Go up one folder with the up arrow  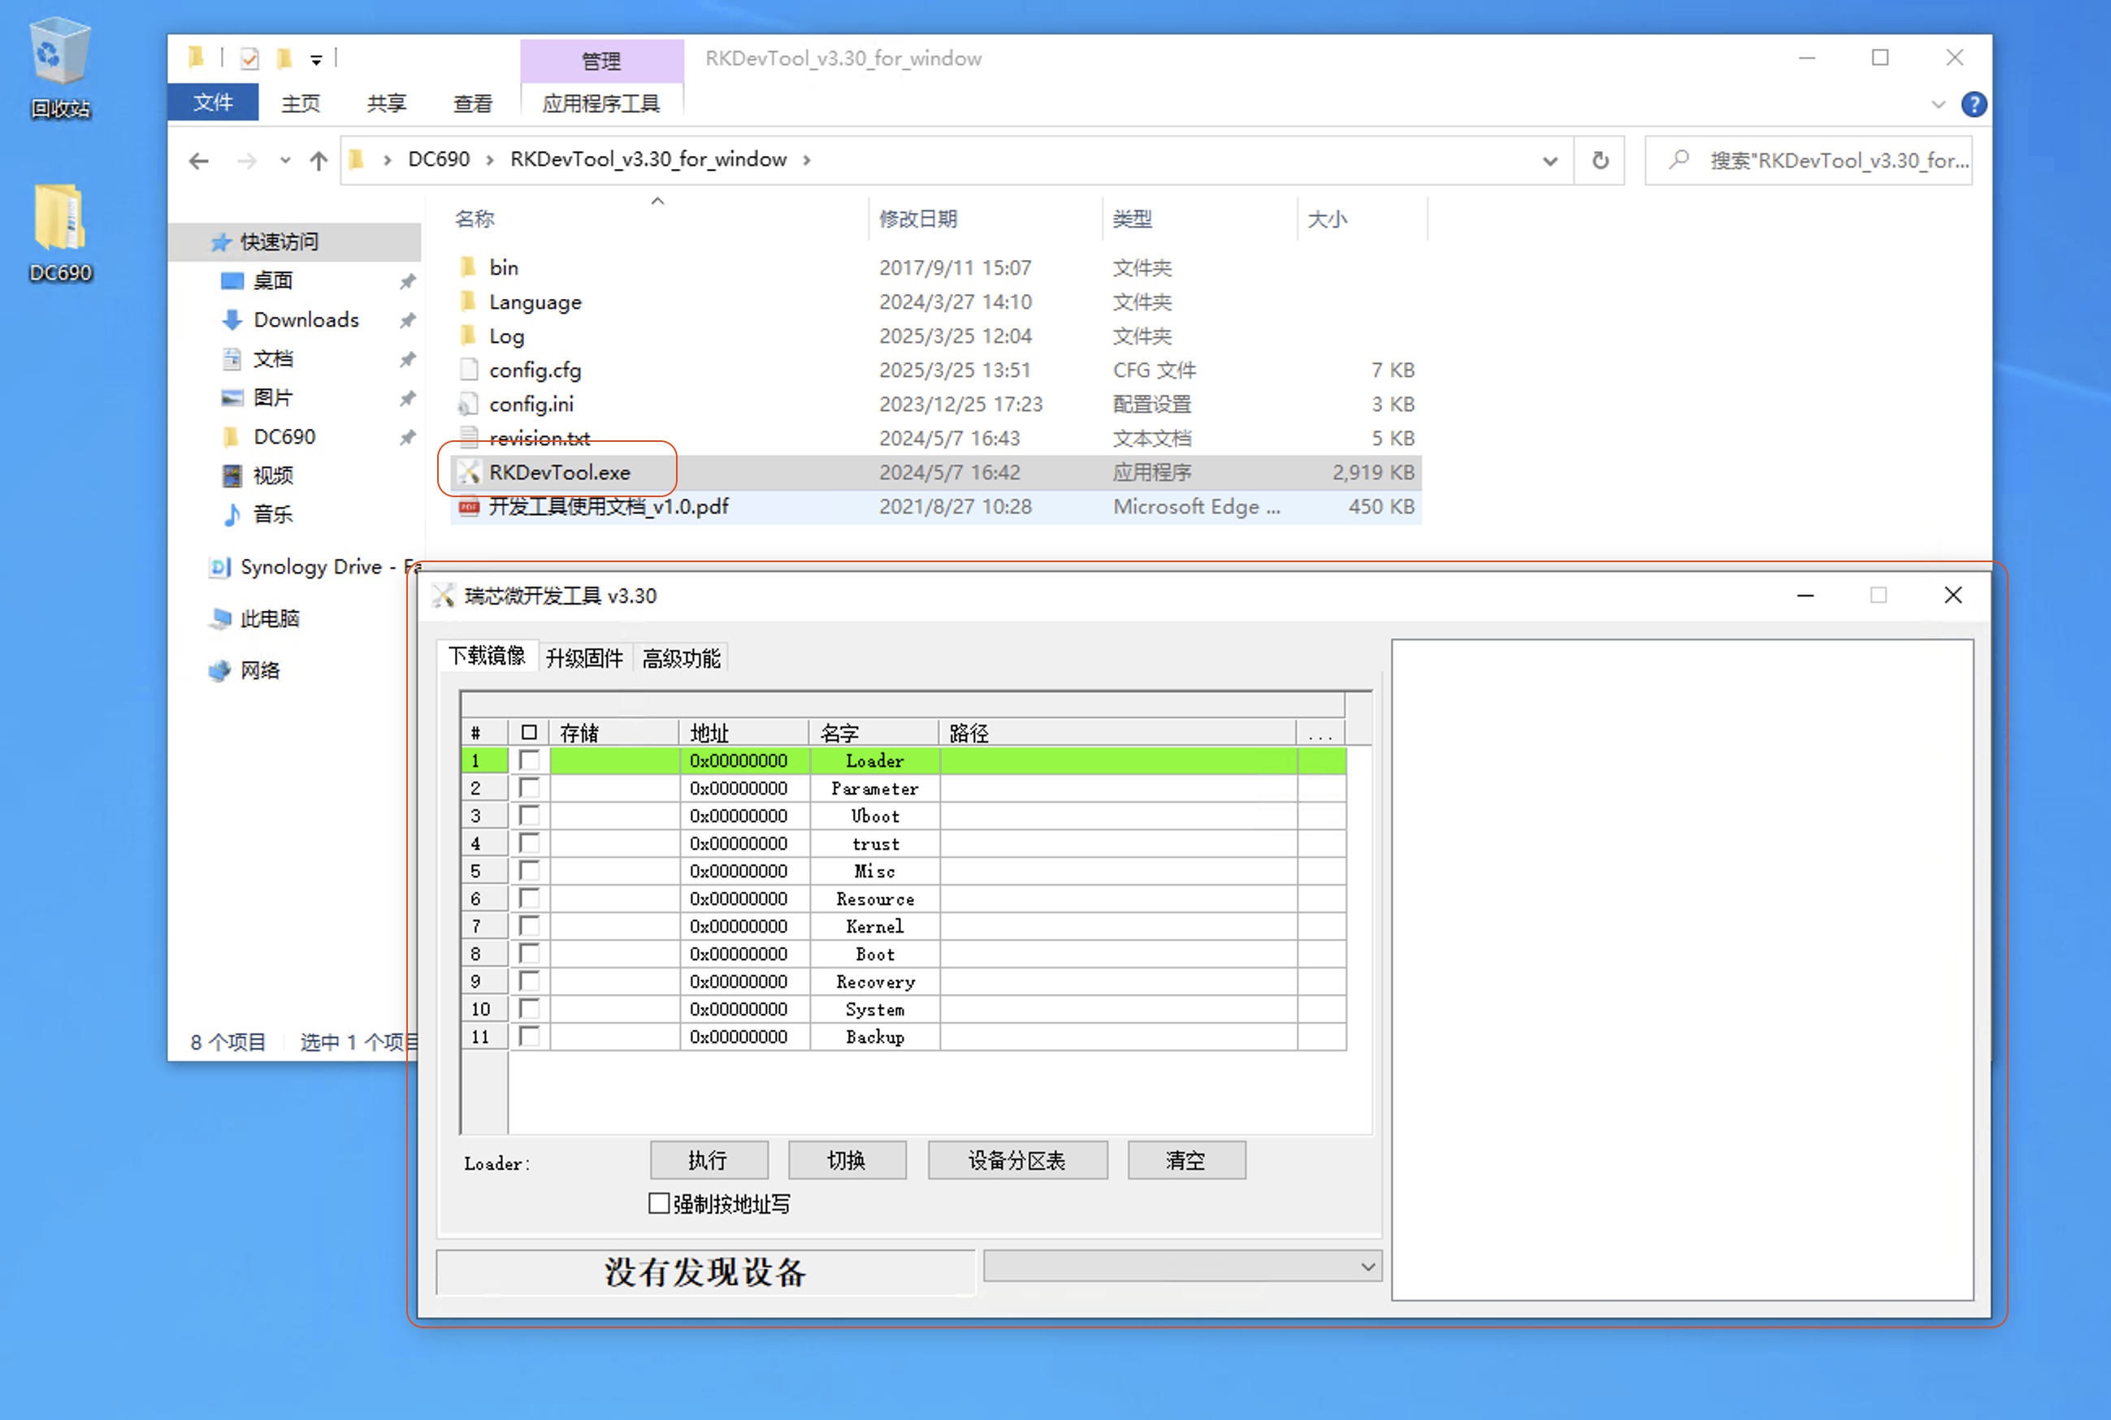318,161
